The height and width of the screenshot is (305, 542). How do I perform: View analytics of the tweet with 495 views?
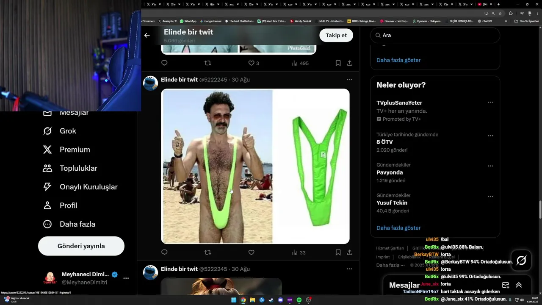(300, 63)
